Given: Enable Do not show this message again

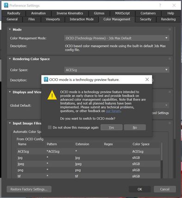Looking at the screenshot, I should [50, 127].
